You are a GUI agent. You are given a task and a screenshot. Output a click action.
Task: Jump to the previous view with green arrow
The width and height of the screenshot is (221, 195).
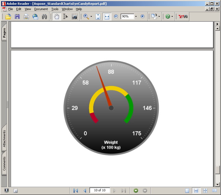point(136,191)
